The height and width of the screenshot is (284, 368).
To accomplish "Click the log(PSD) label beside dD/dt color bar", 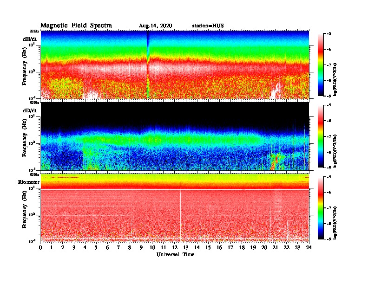I will coord(335,151).
